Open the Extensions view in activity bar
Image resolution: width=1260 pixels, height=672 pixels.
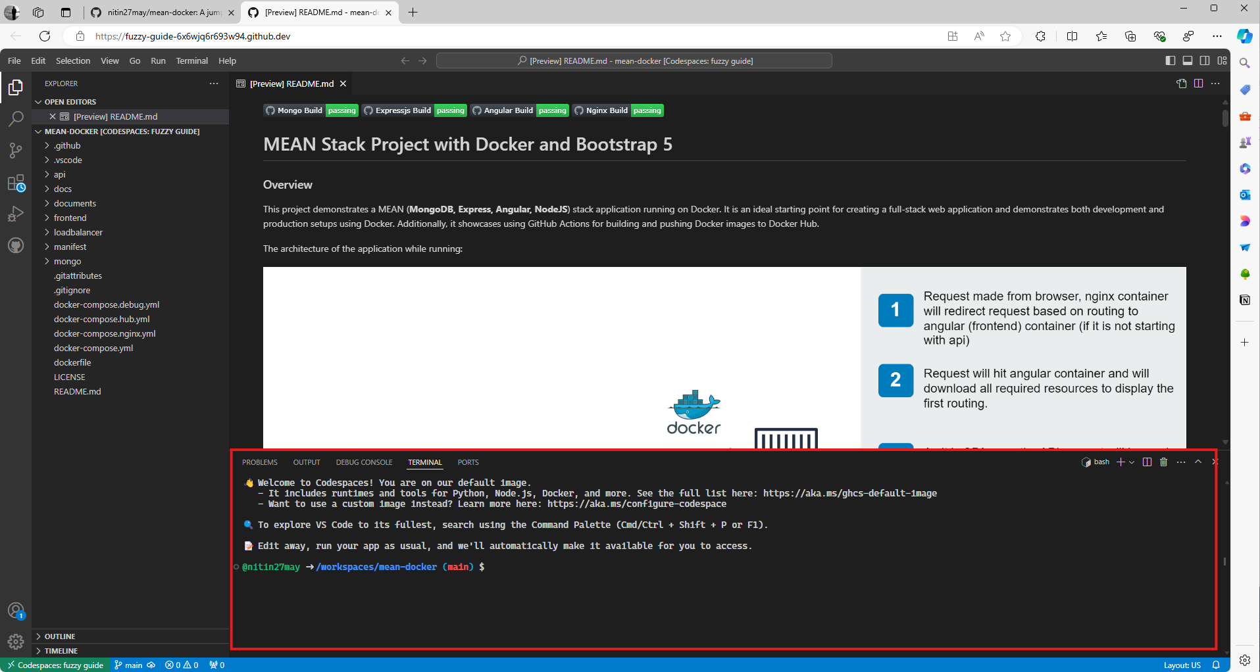pos(16,183)
